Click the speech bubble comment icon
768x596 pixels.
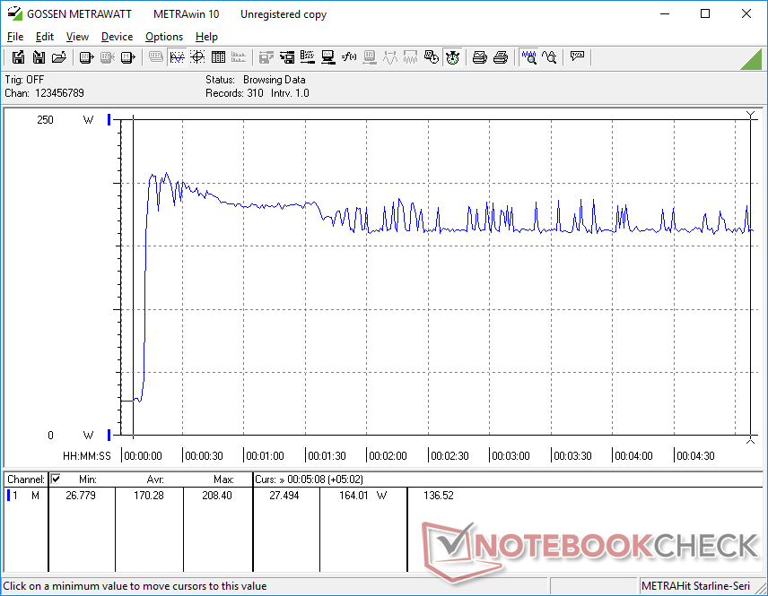[x=577, y=57]
